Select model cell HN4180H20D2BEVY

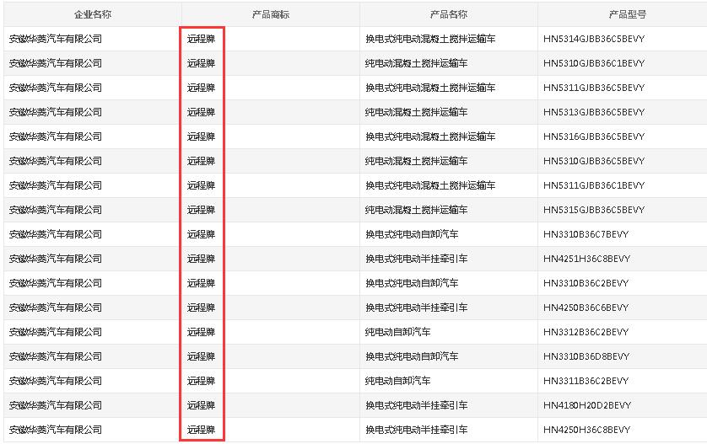click(x=587, y=405)
